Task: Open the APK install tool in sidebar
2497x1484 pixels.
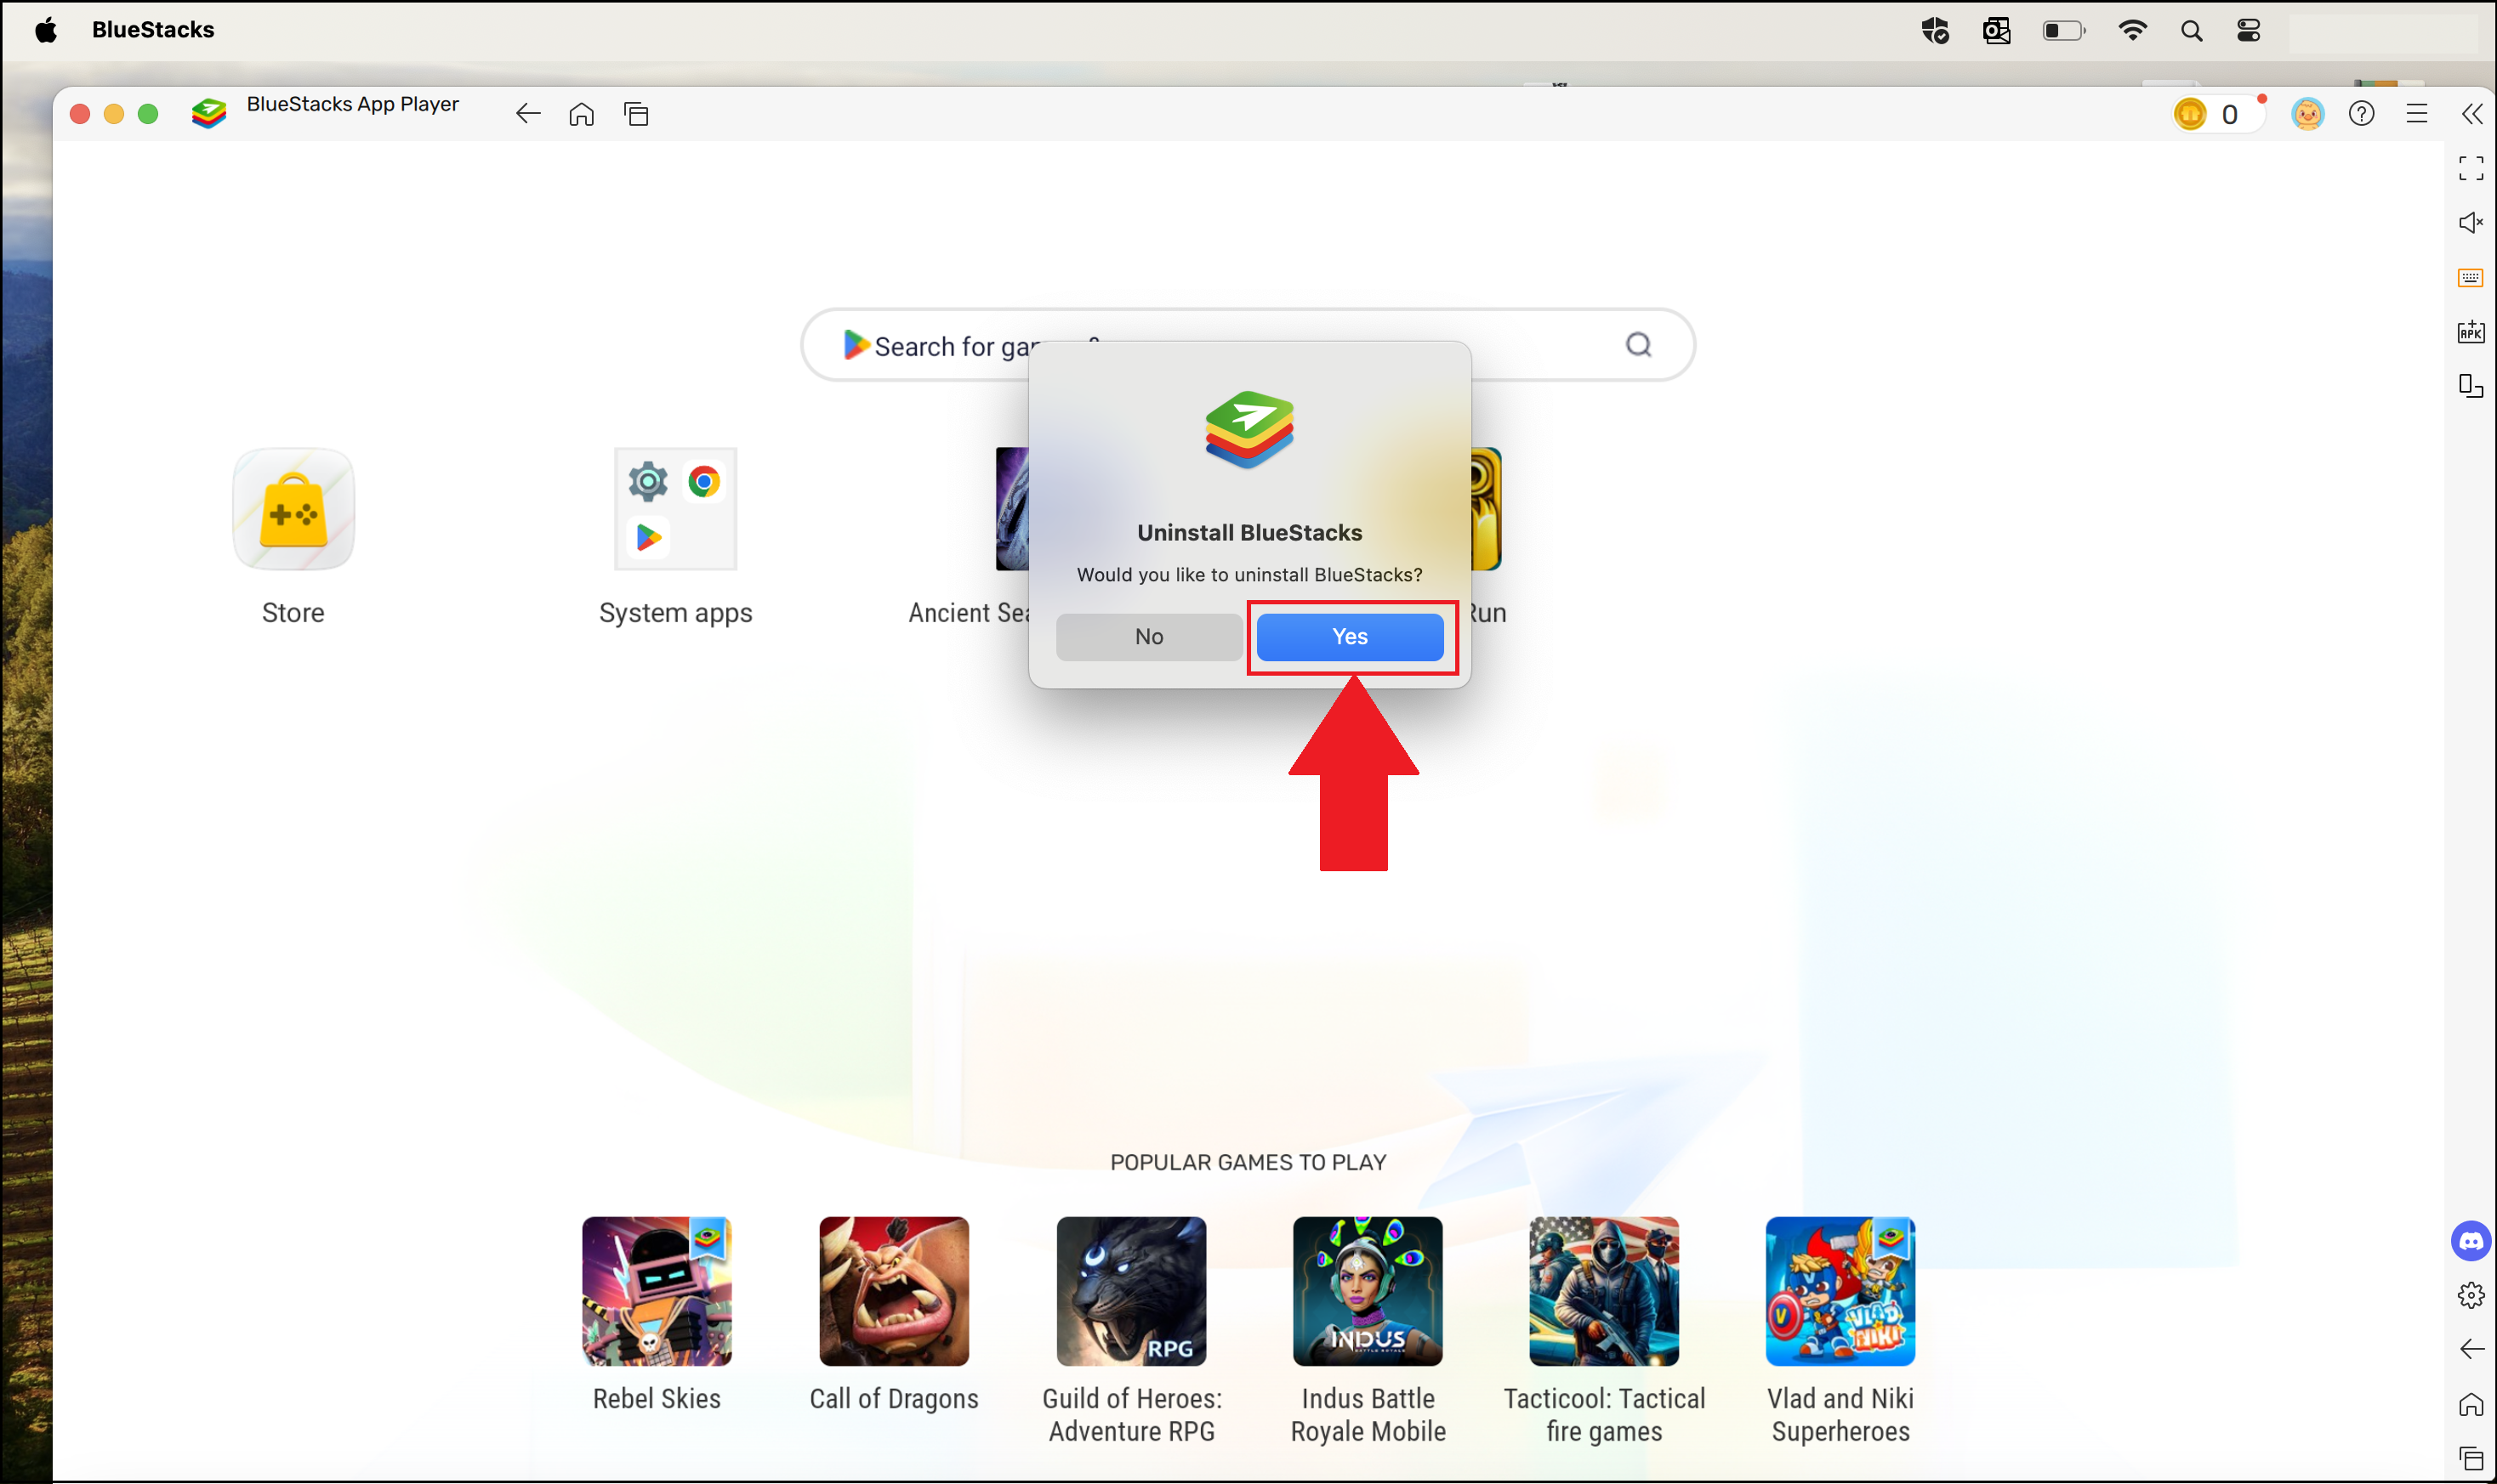Action: click(2471, 331)
